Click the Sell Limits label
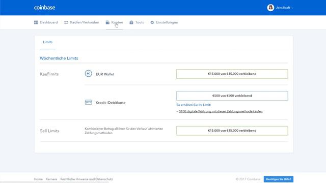Image resolution: width=326 pixels, height=183 pixels. [49, 131]
